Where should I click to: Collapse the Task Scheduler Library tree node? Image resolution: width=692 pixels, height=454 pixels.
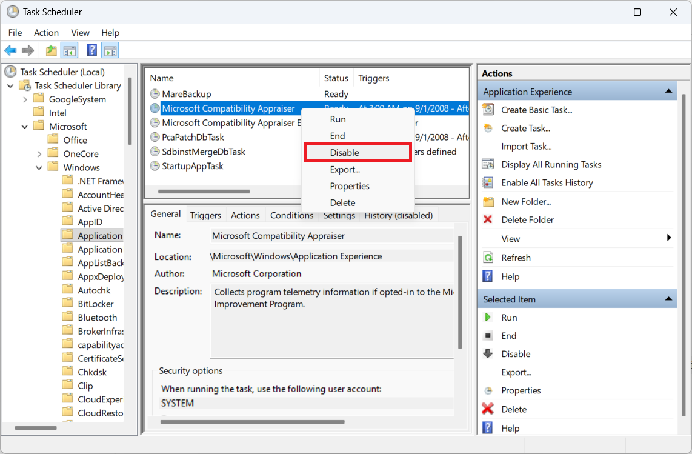(x=10, y=86)
